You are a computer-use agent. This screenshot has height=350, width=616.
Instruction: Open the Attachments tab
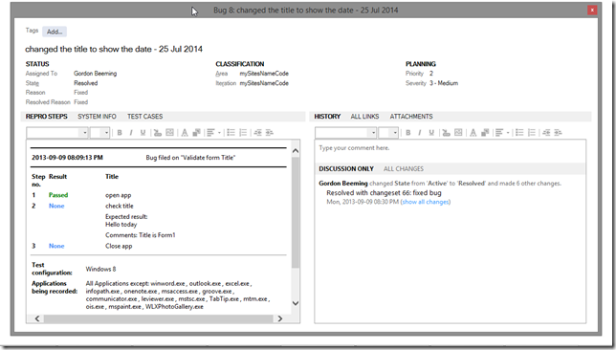[x=411, y=117]
